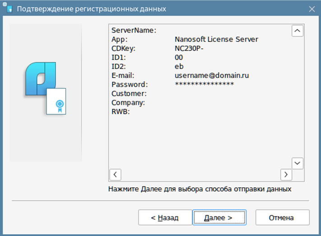The image size is (321, 236).
Task: Select the CDKey value NC230P-
Action: 189,48
